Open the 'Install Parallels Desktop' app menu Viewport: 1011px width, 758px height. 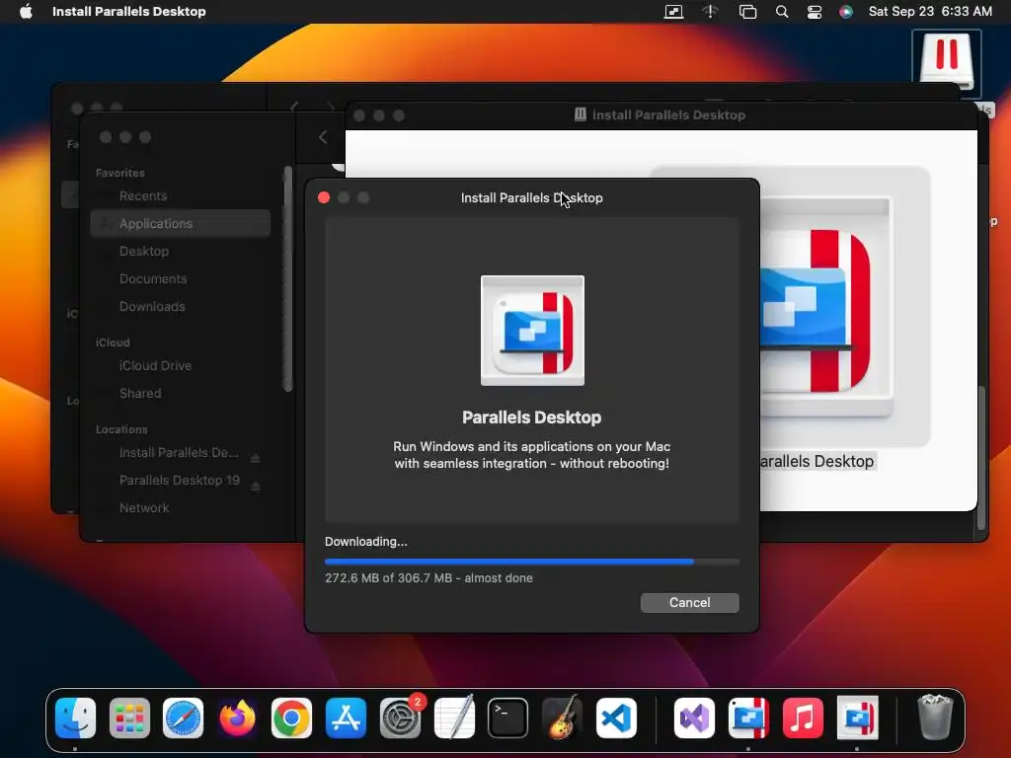[x=129, y=12]
